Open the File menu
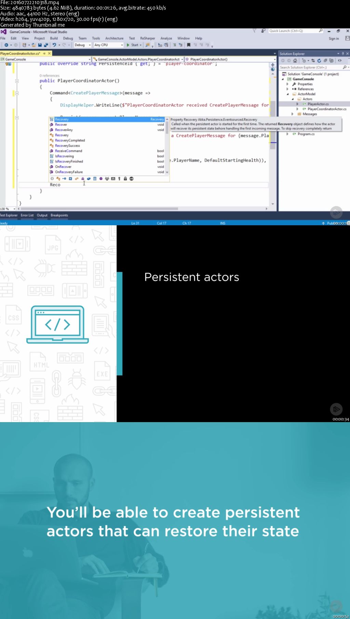Image resolution: width=350 pixels, height=619 pixels. click(3, 38)
